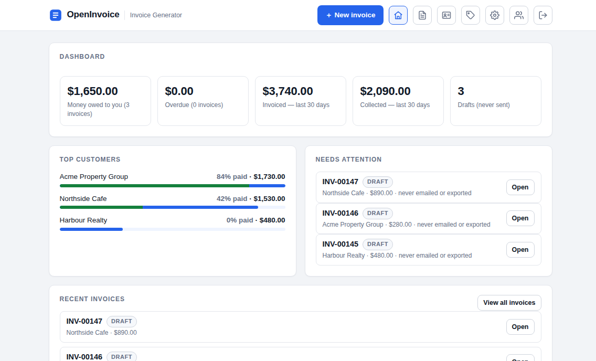596x361 pixels.
Task: Click the RECENT INVOICES heading
Action: coord(92,299)
